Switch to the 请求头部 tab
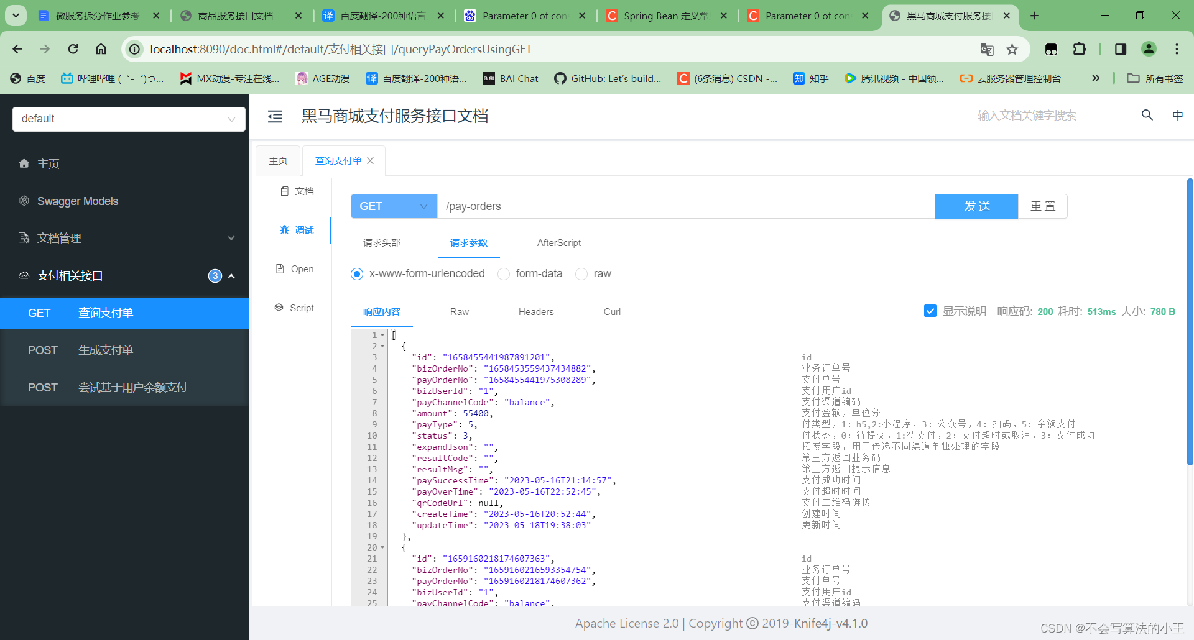Image resolution: width=1194 pixels, height=640 pixels. coord(382,243)
